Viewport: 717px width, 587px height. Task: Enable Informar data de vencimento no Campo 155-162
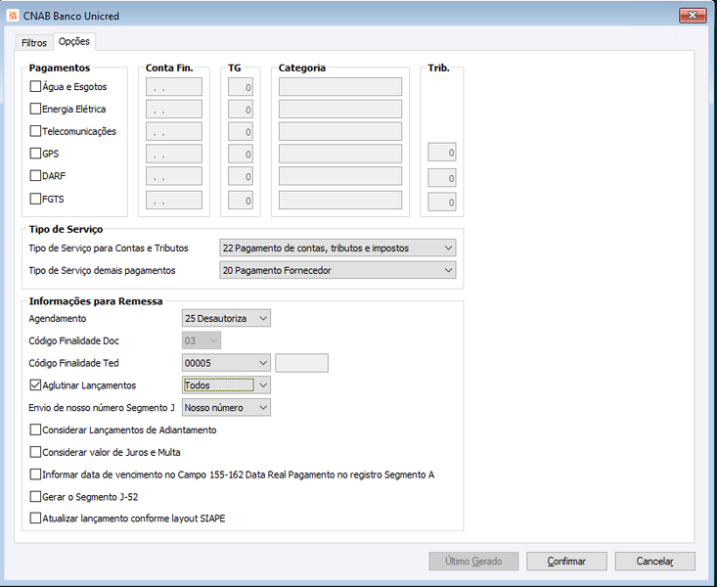pos(35,474)
